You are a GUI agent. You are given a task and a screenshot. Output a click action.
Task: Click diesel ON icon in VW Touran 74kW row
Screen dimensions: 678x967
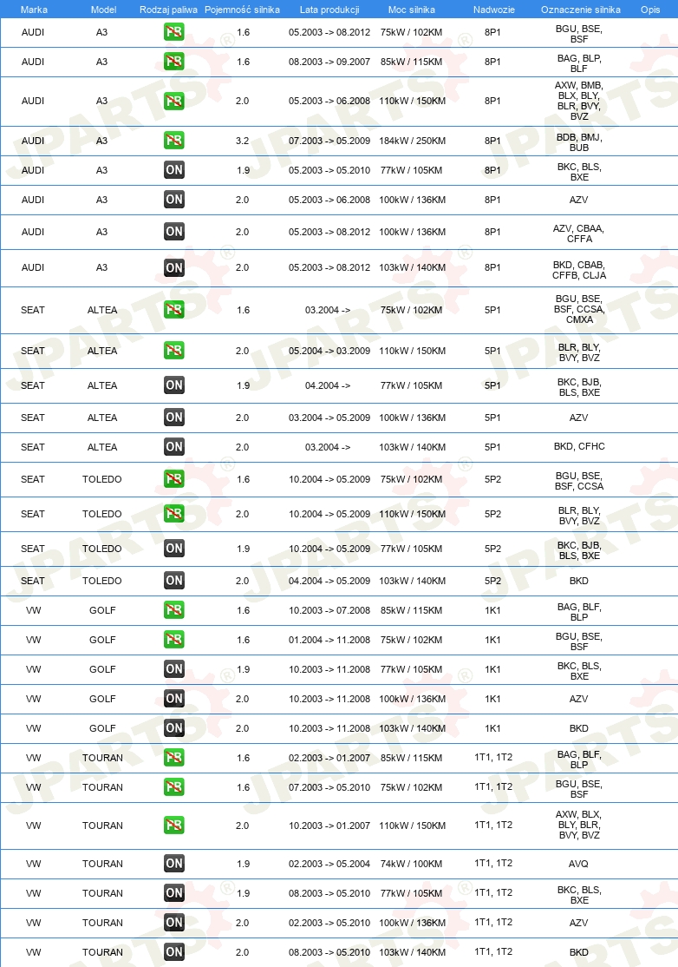tap(174, 864)
